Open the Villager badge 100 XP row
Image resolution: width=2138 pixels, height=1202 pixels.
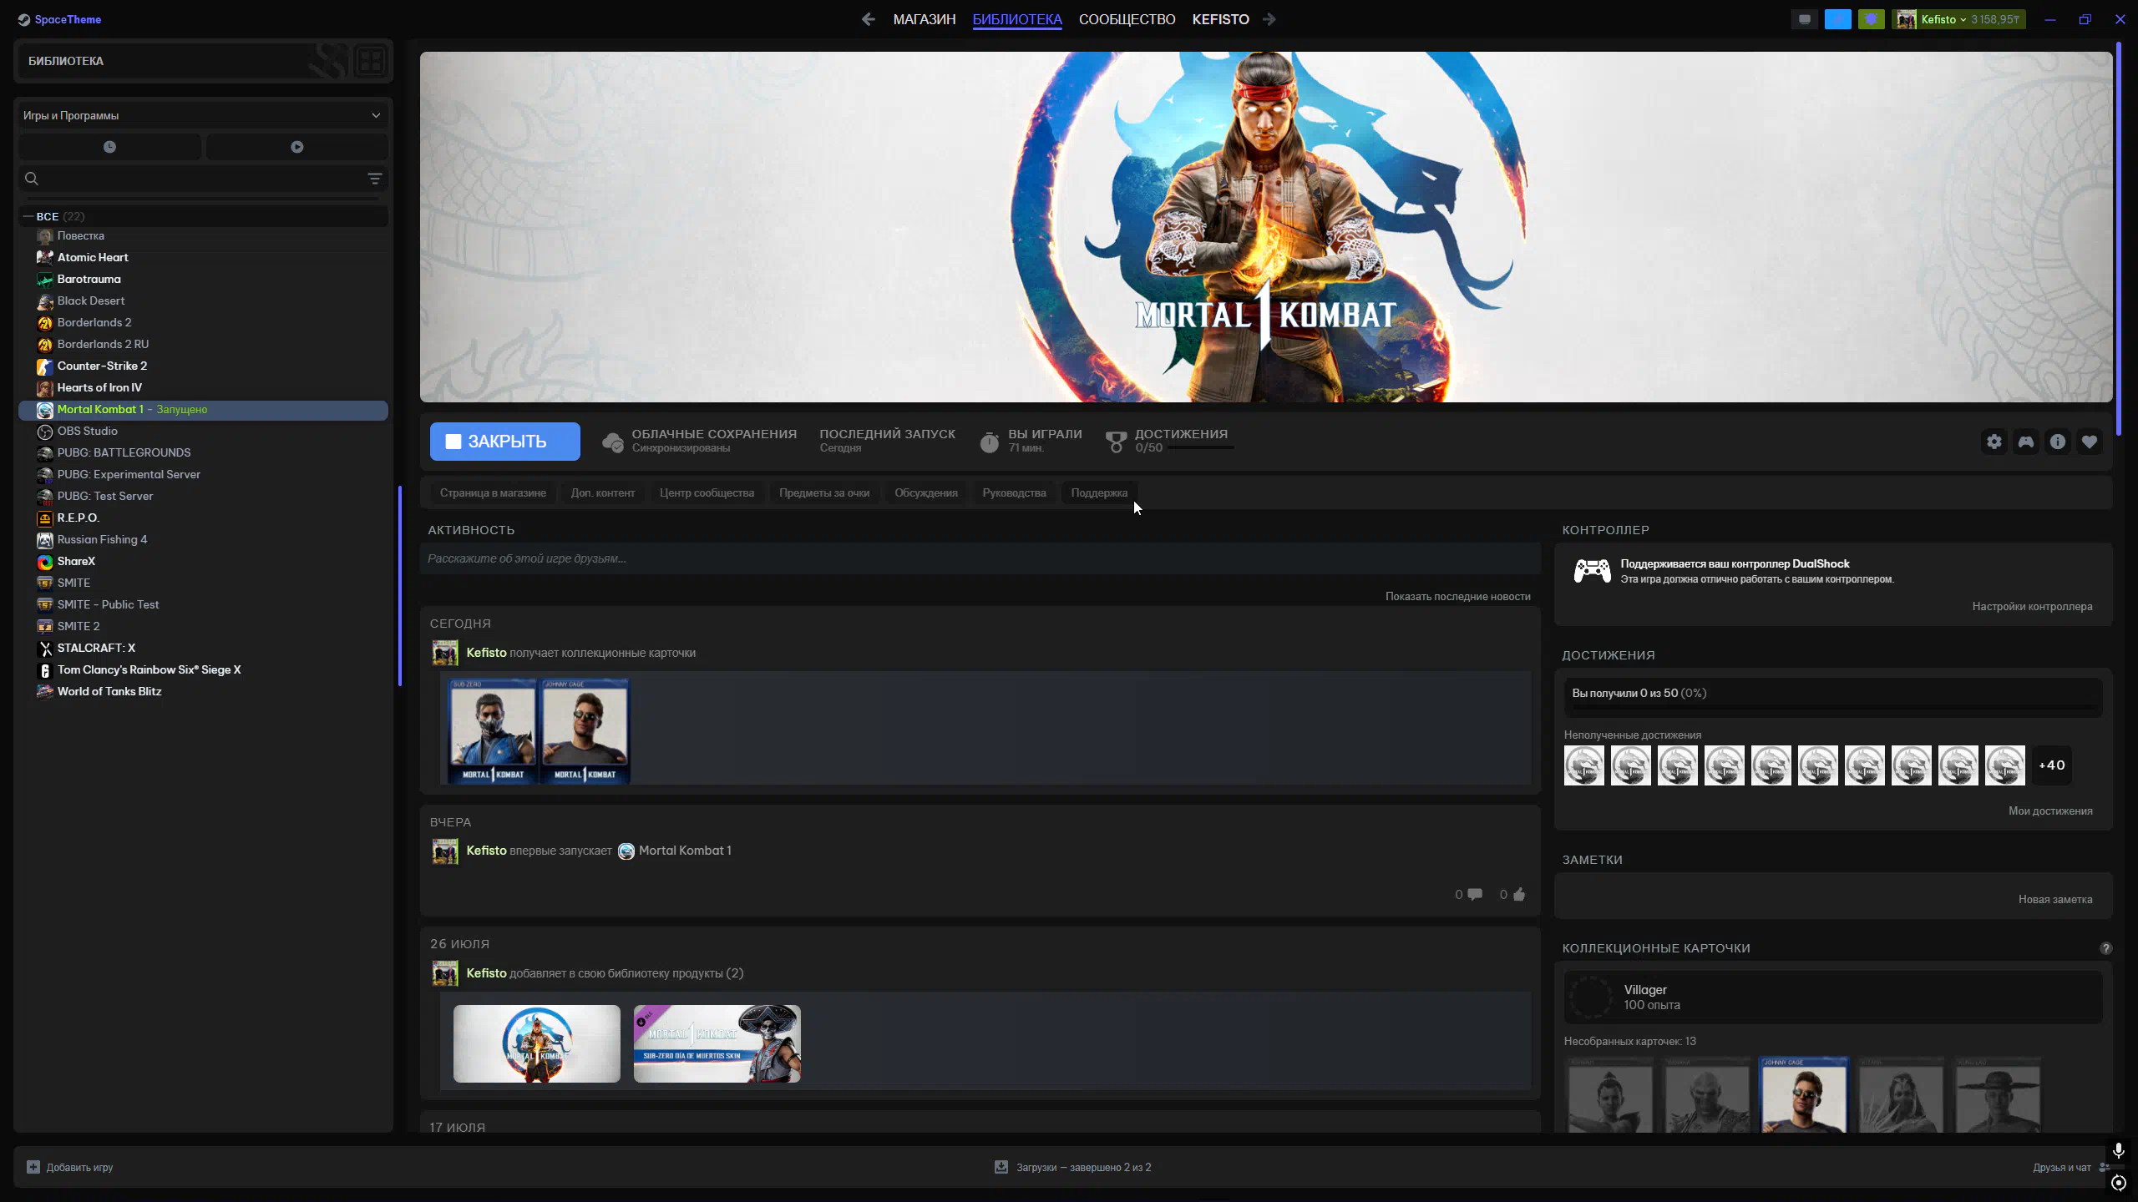click(x=1833, y=997)
